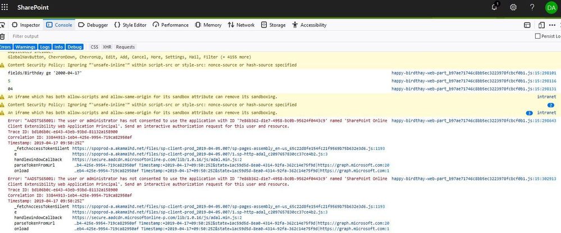Open the devtools three-dot menu

(553, 25)
